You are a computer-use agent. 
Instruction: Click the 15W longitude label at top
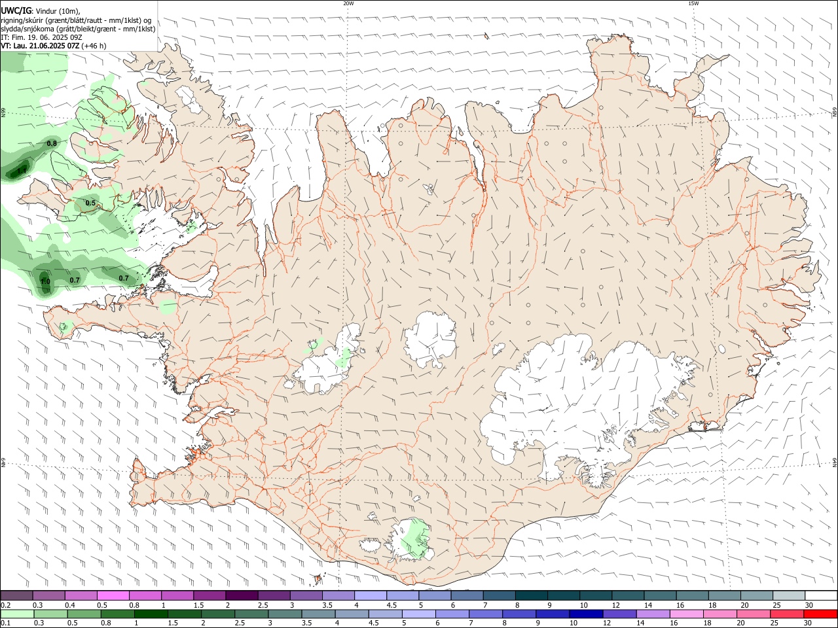[x=693, y=3]
